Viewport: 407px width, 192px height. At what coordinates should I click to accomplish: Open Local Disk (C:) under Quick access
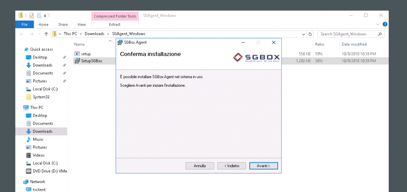pyautogui.click(x=45, y=89)
